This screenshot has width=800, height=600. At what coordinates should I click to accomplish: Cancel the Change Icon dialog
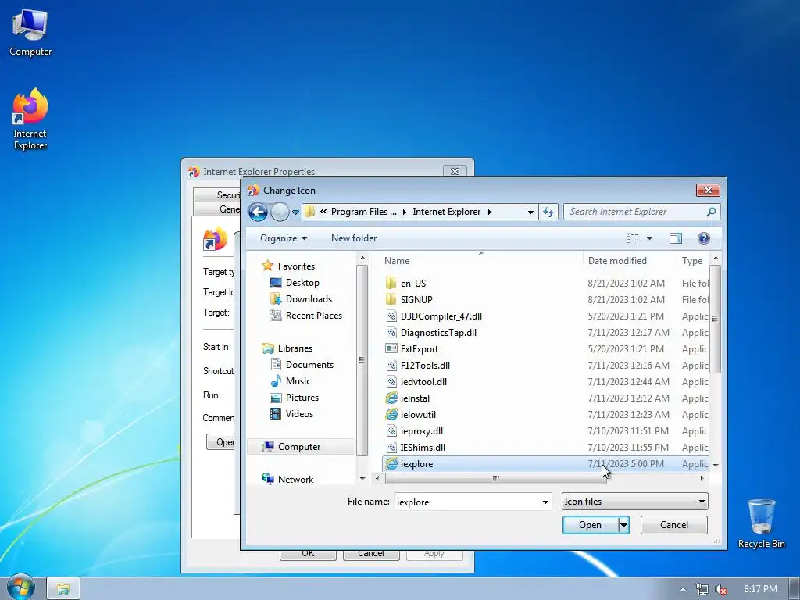point(674,525)
